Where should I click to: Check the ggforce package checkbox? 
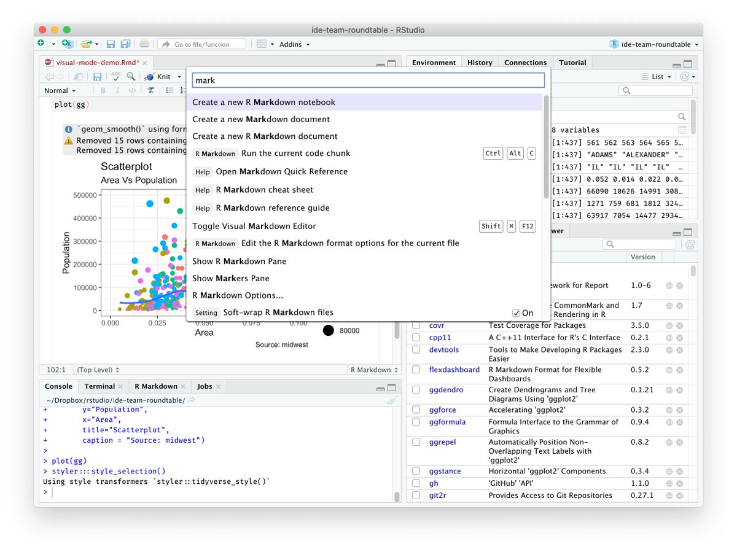coord(416,410)
